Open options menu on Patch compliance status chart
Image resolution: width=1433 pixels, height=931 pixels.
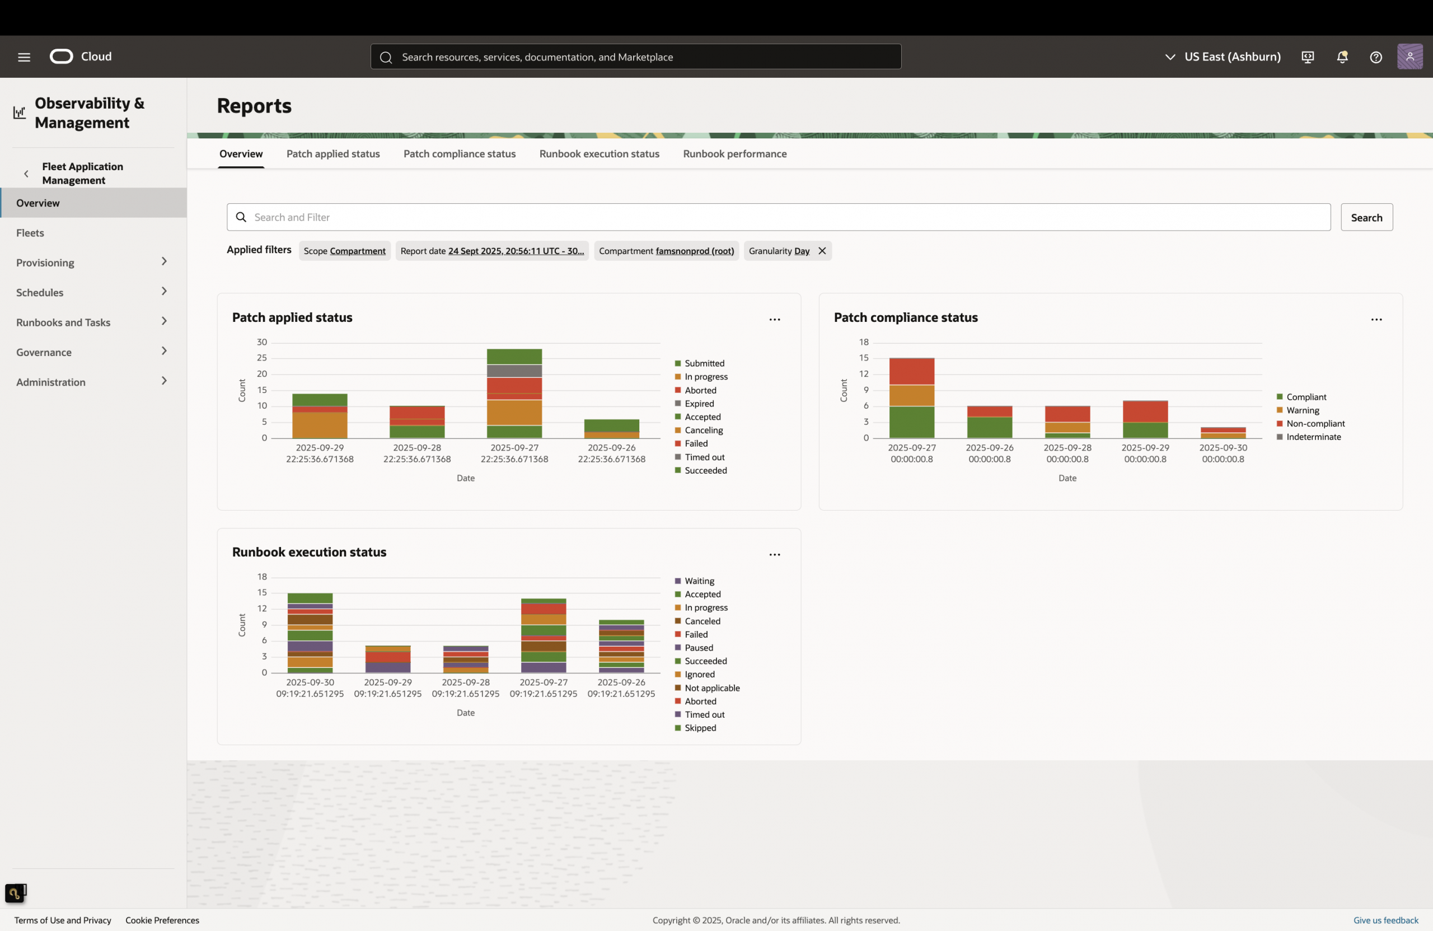click(1376, 319)
